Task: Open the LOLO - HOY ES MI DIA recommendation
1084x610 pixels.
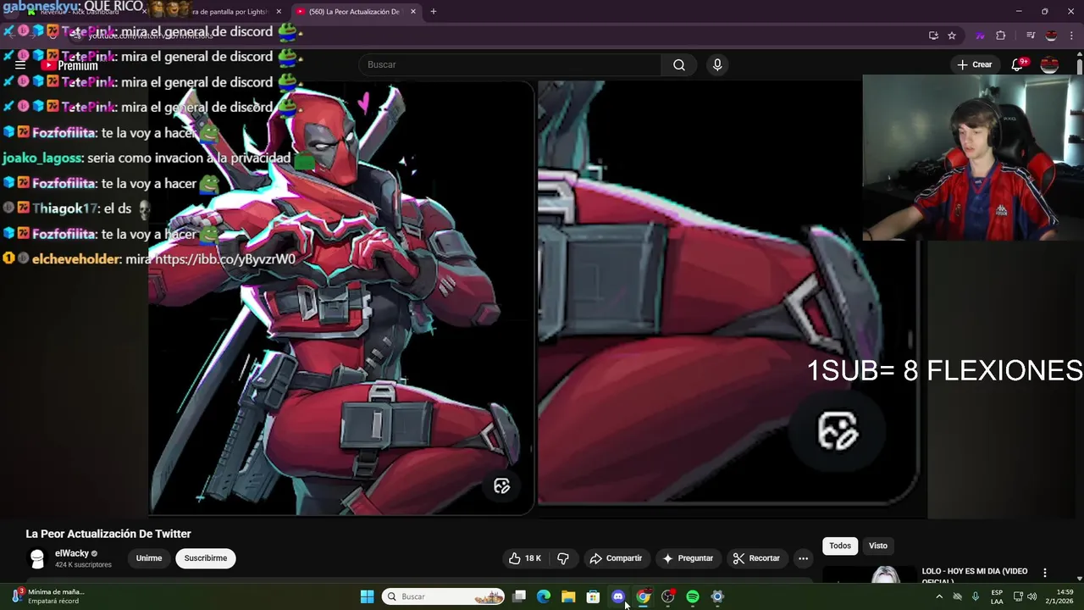Action: 974,574
